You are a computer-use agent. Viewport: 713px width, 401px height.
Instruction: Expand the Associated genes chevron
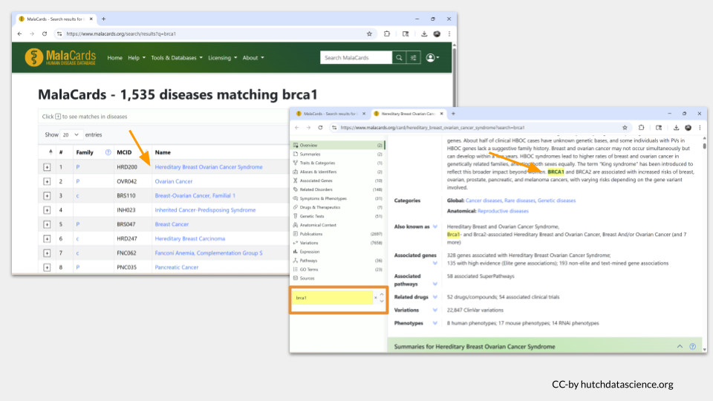pos(435,263)
